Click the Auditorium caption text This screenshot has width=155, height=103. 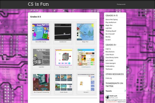coord(63,42)
